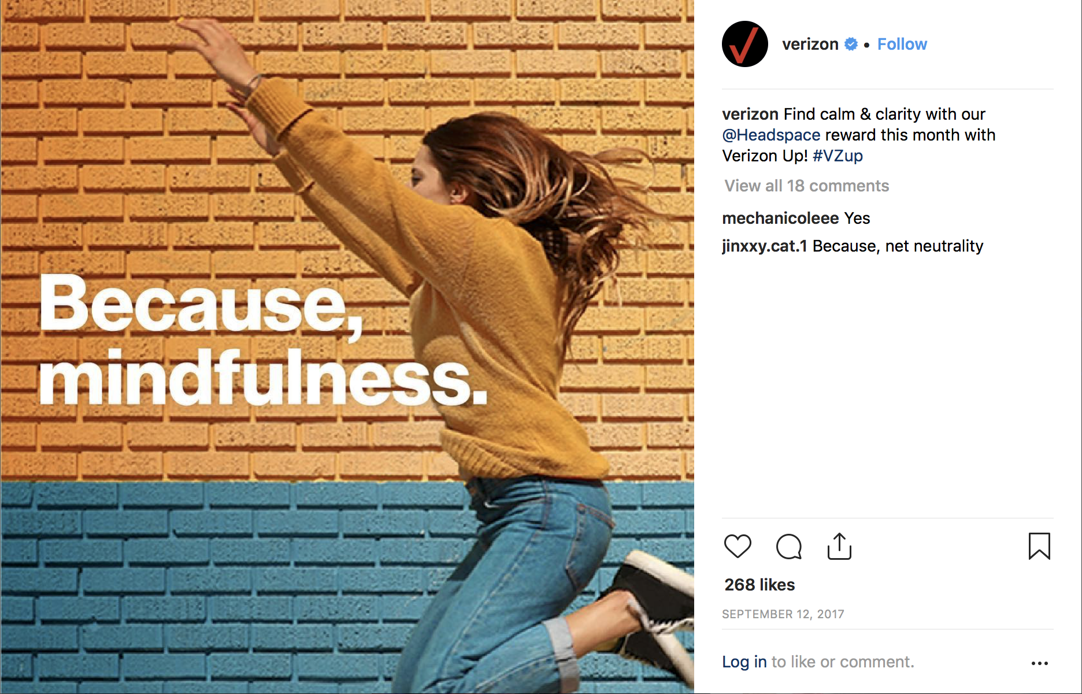This screenshot has width=1082, height=694.
Task: Open jinxxy.cat.1's profile
Action: 764,246
